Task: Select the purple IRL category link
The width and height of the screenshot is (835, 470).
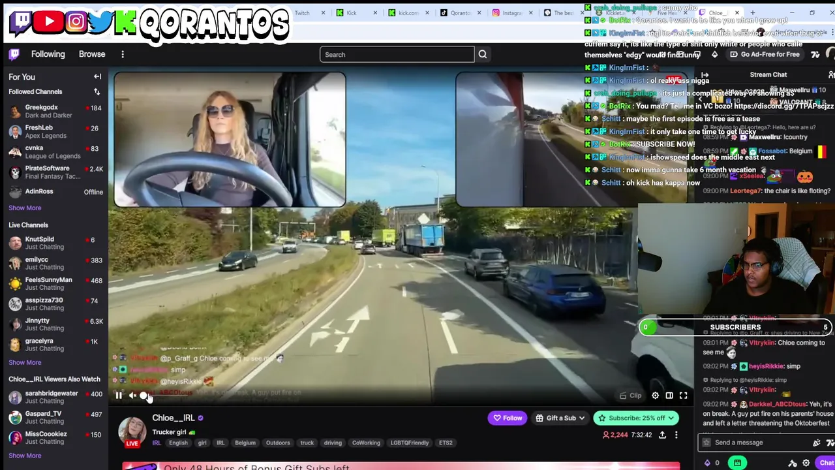Action: pos(157,443)
